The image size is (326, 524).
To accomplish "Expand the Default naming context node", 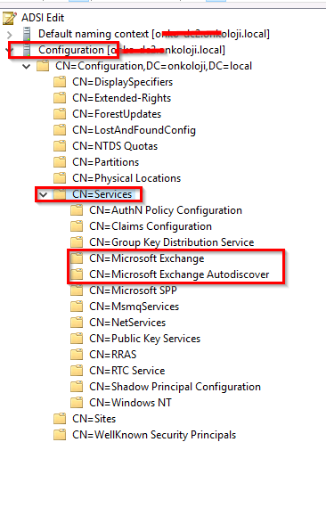I will point(10,35).
